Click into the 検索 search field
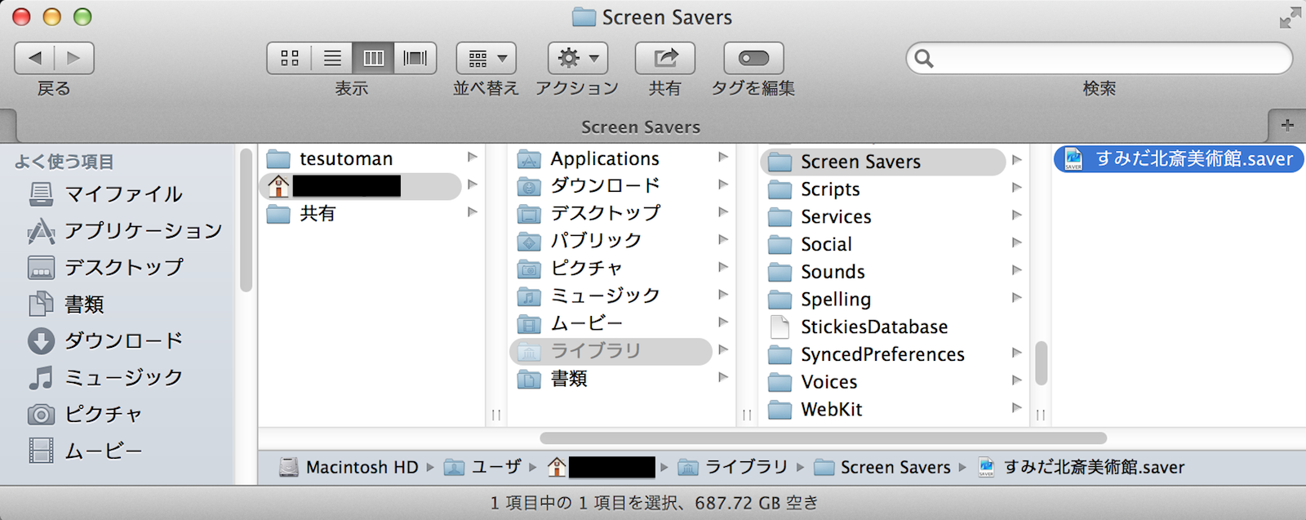 [x=1099, y=58]
